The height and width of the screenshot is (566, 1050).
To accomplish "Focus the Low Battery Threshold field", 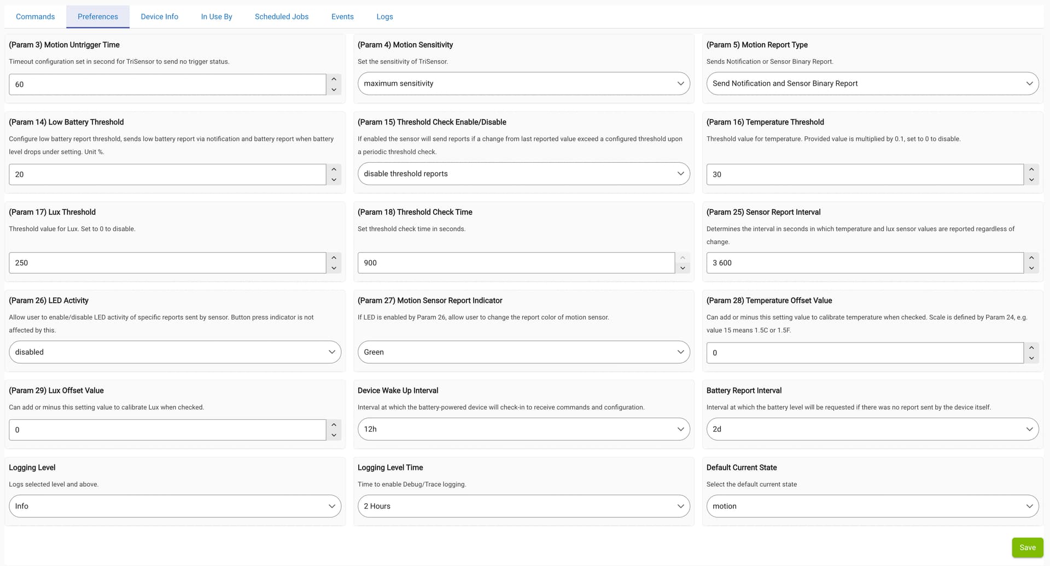I will tap(167, 174).
